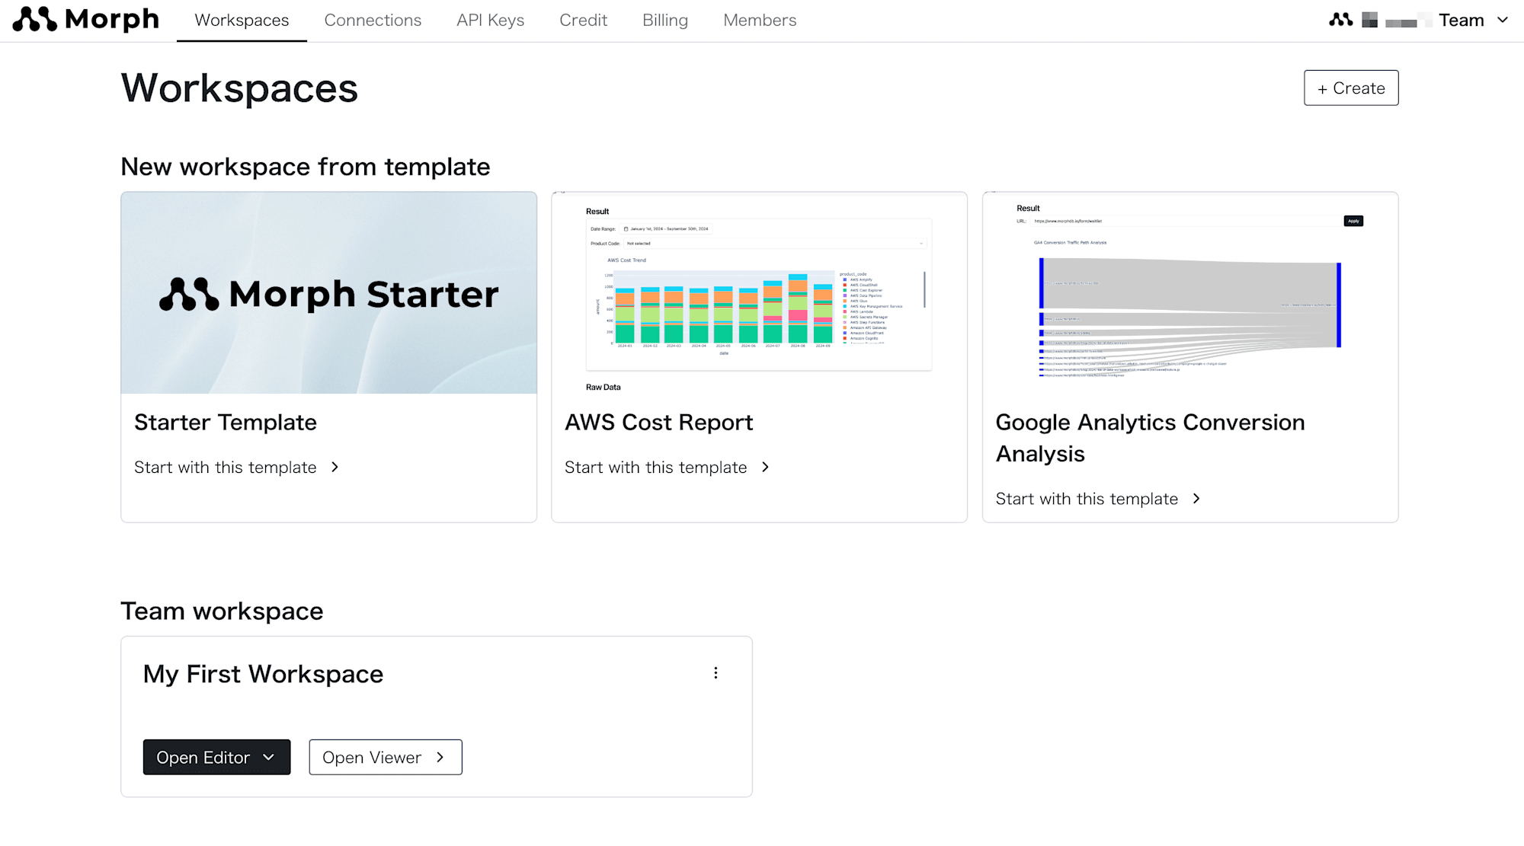Expand the Open Editor dropdown arrow
The width and height of the screenshot is (1524, 846).
pos(268,758)
